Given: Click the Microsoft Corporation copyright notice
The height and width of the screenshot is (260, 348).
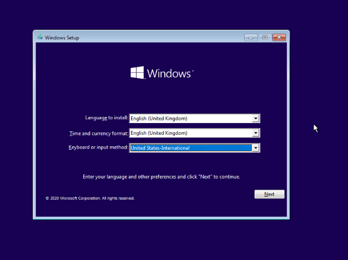Looking at the screenshot, I should 90,198.
